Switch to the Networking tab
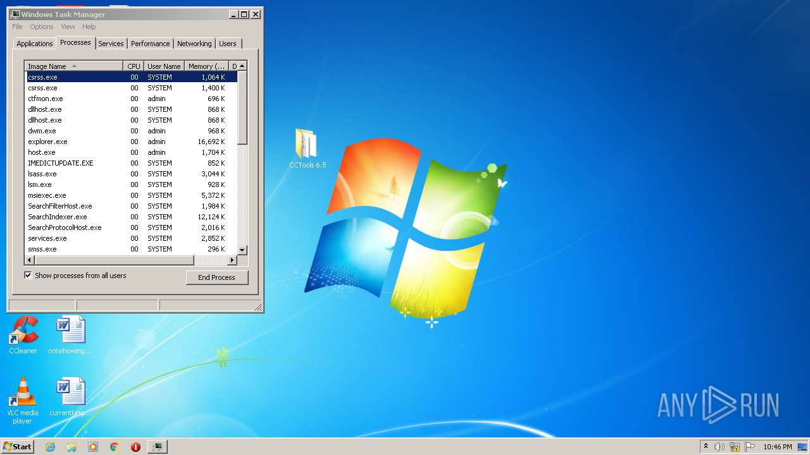This screenshot has width=810, height=455. (x=194, y=44)
